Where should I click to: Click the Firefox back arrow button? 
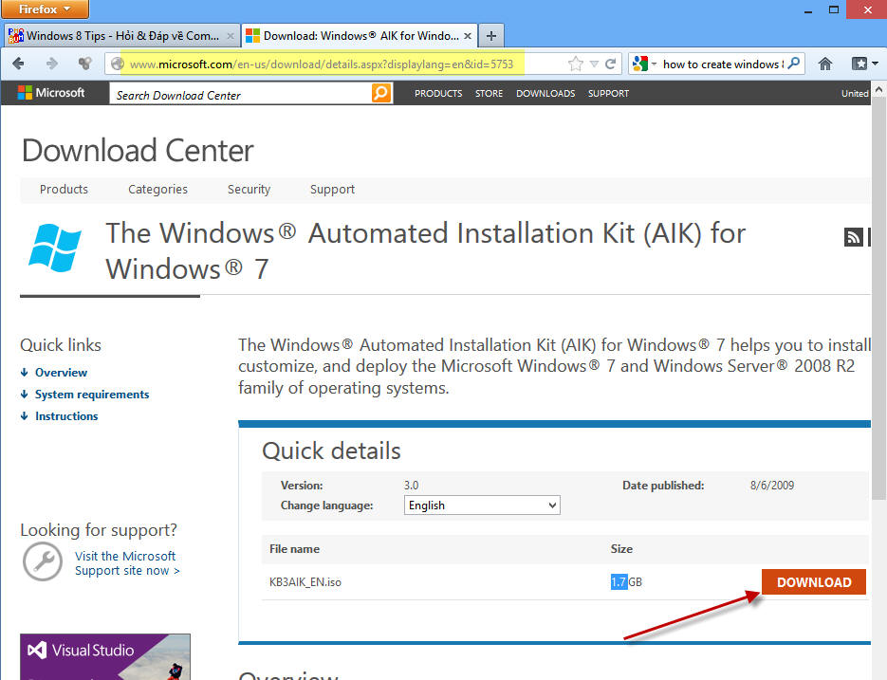pos(18,64)
